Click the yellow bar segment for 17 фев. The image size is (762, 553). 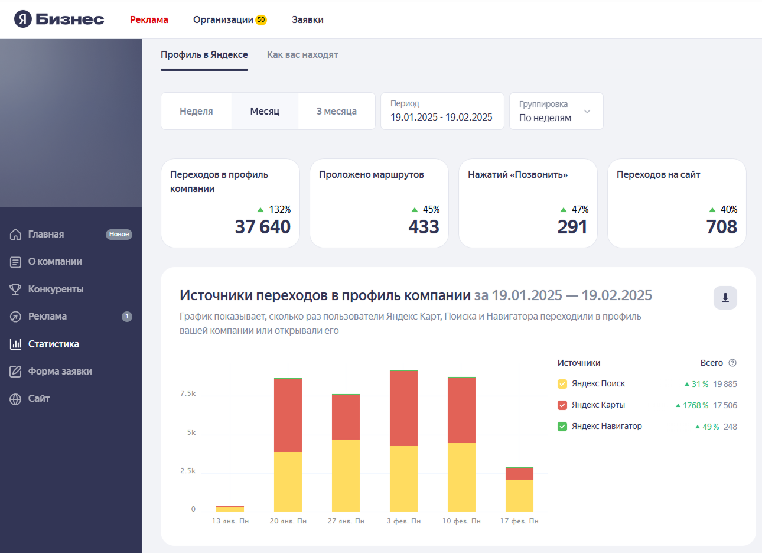coord(519,496)
